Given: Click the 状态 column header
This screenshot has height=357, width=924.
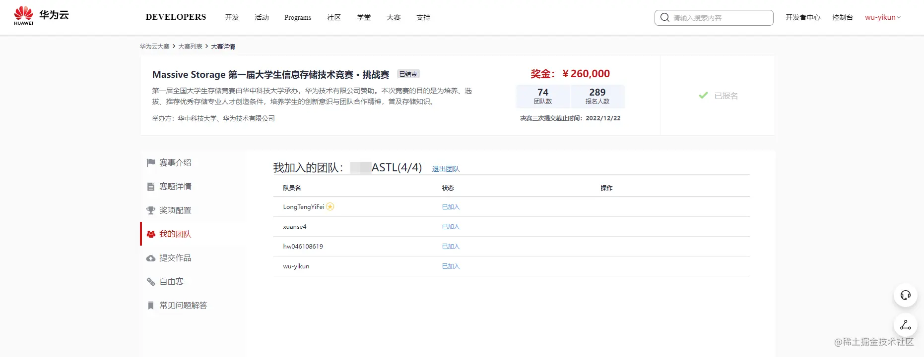Looking at the screenshot, I should click(448, 188).
